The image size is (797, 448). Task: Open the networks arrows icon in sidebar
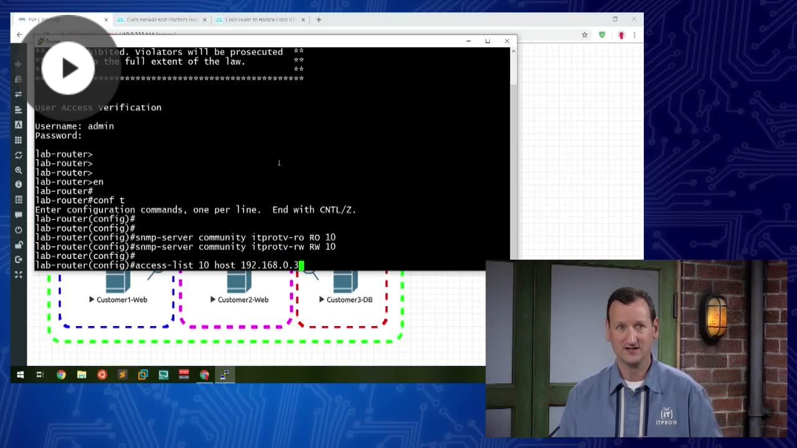(18, 94)
